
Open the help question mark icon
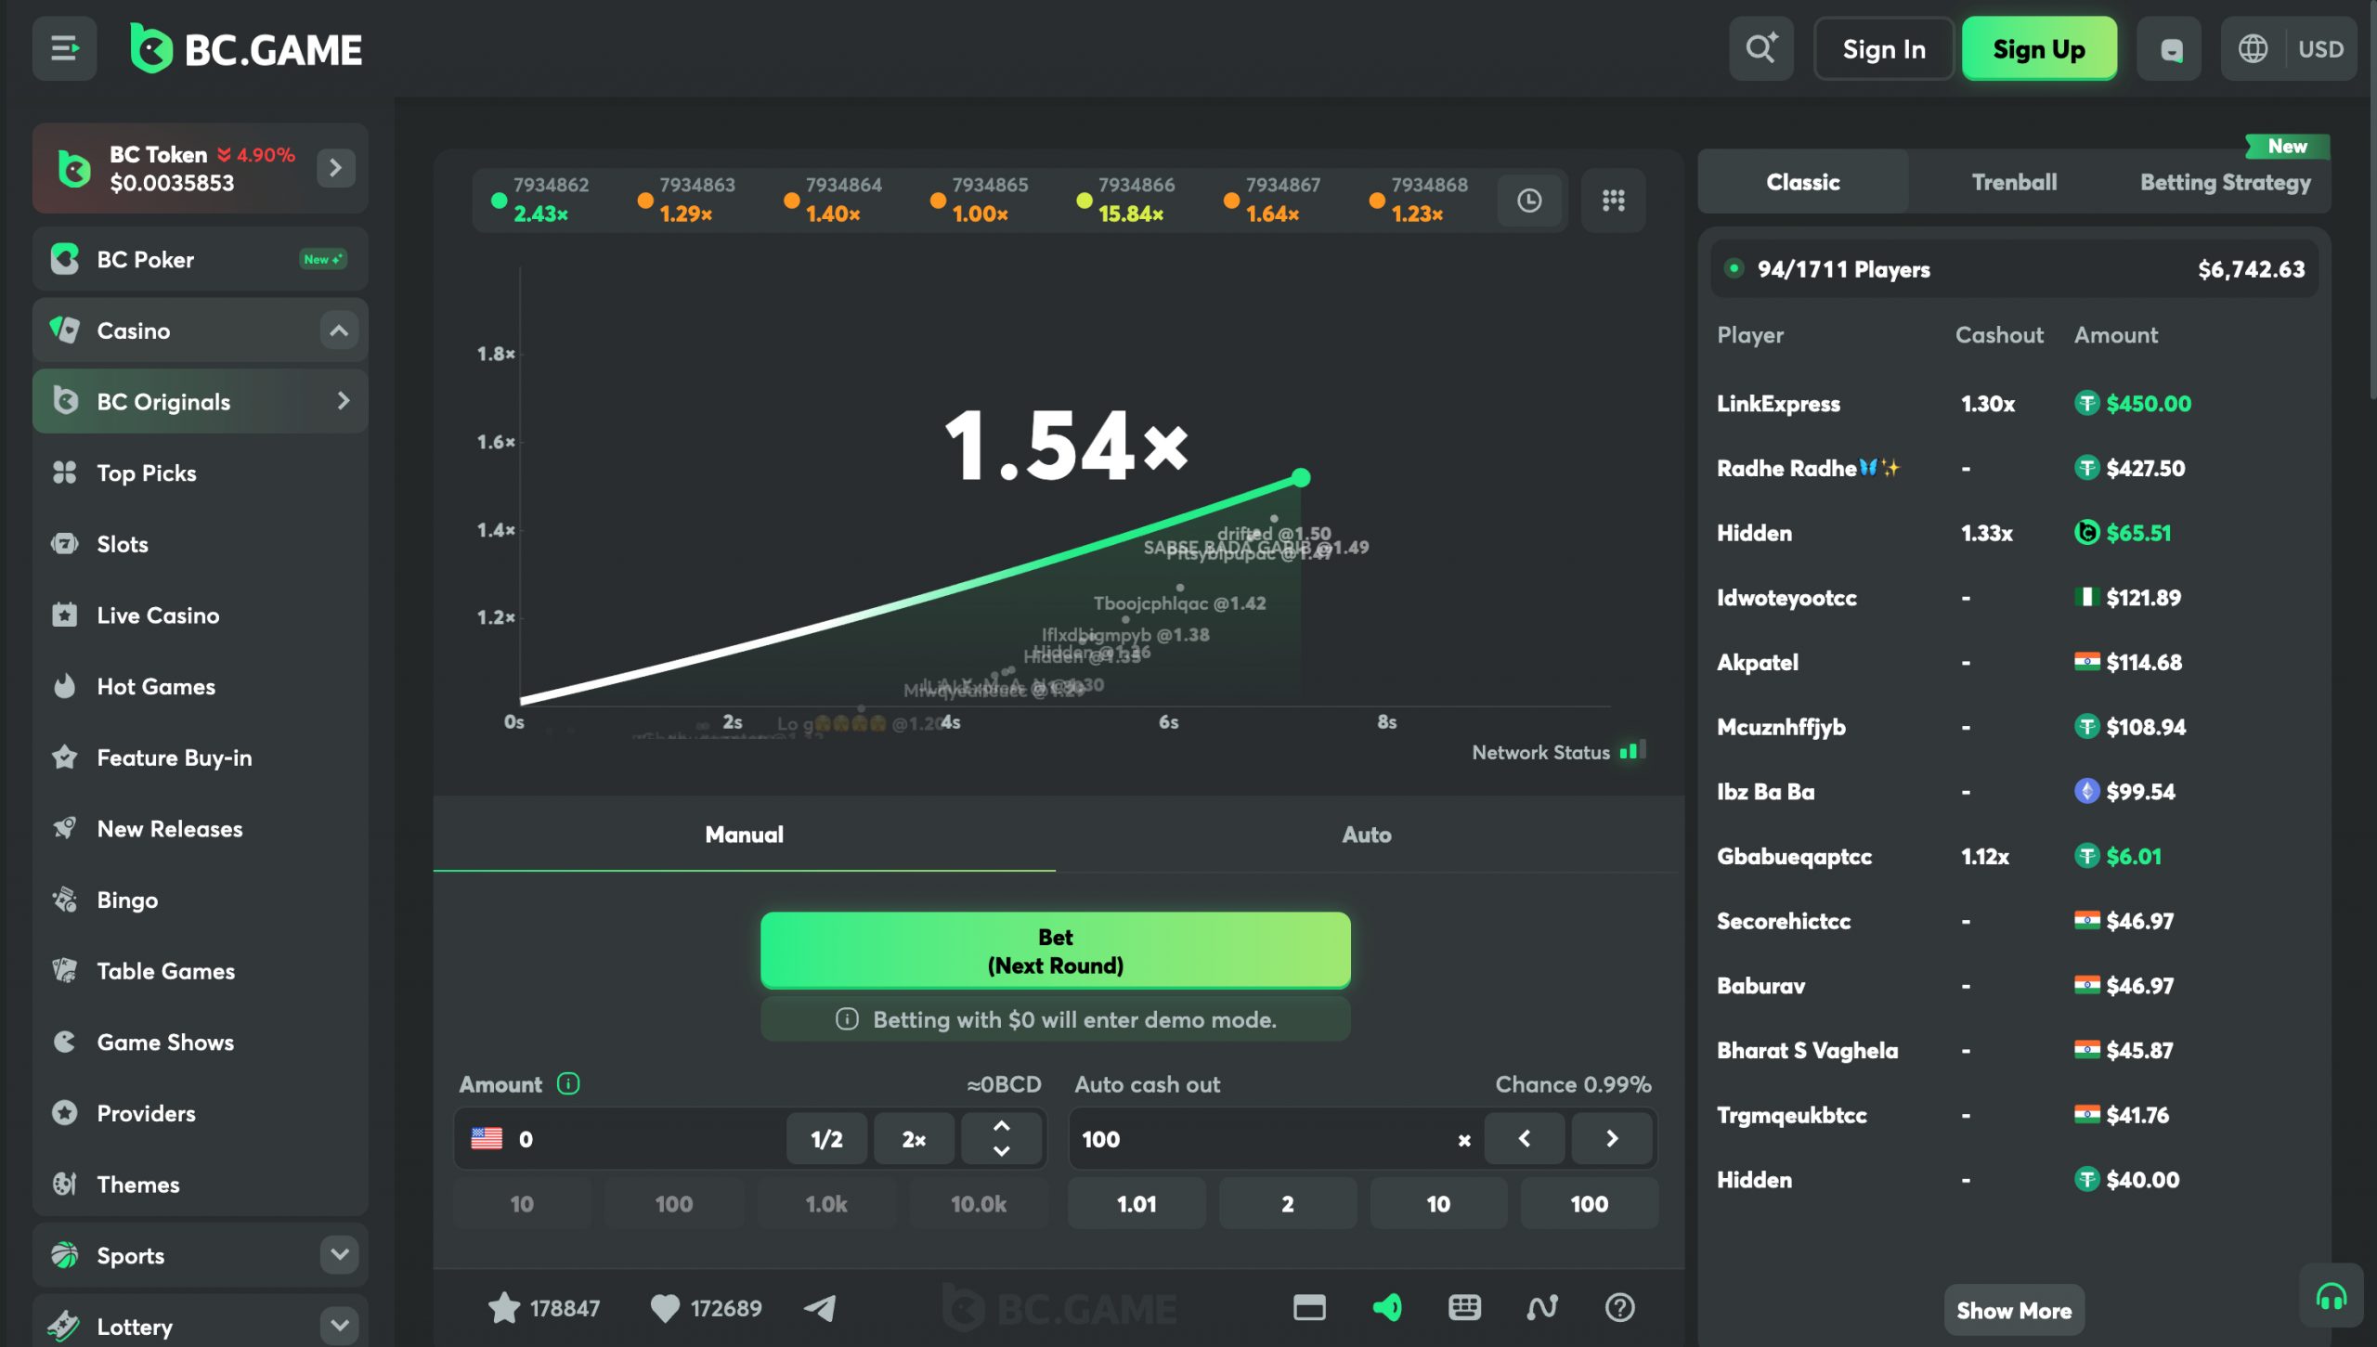point(1619,1307)
